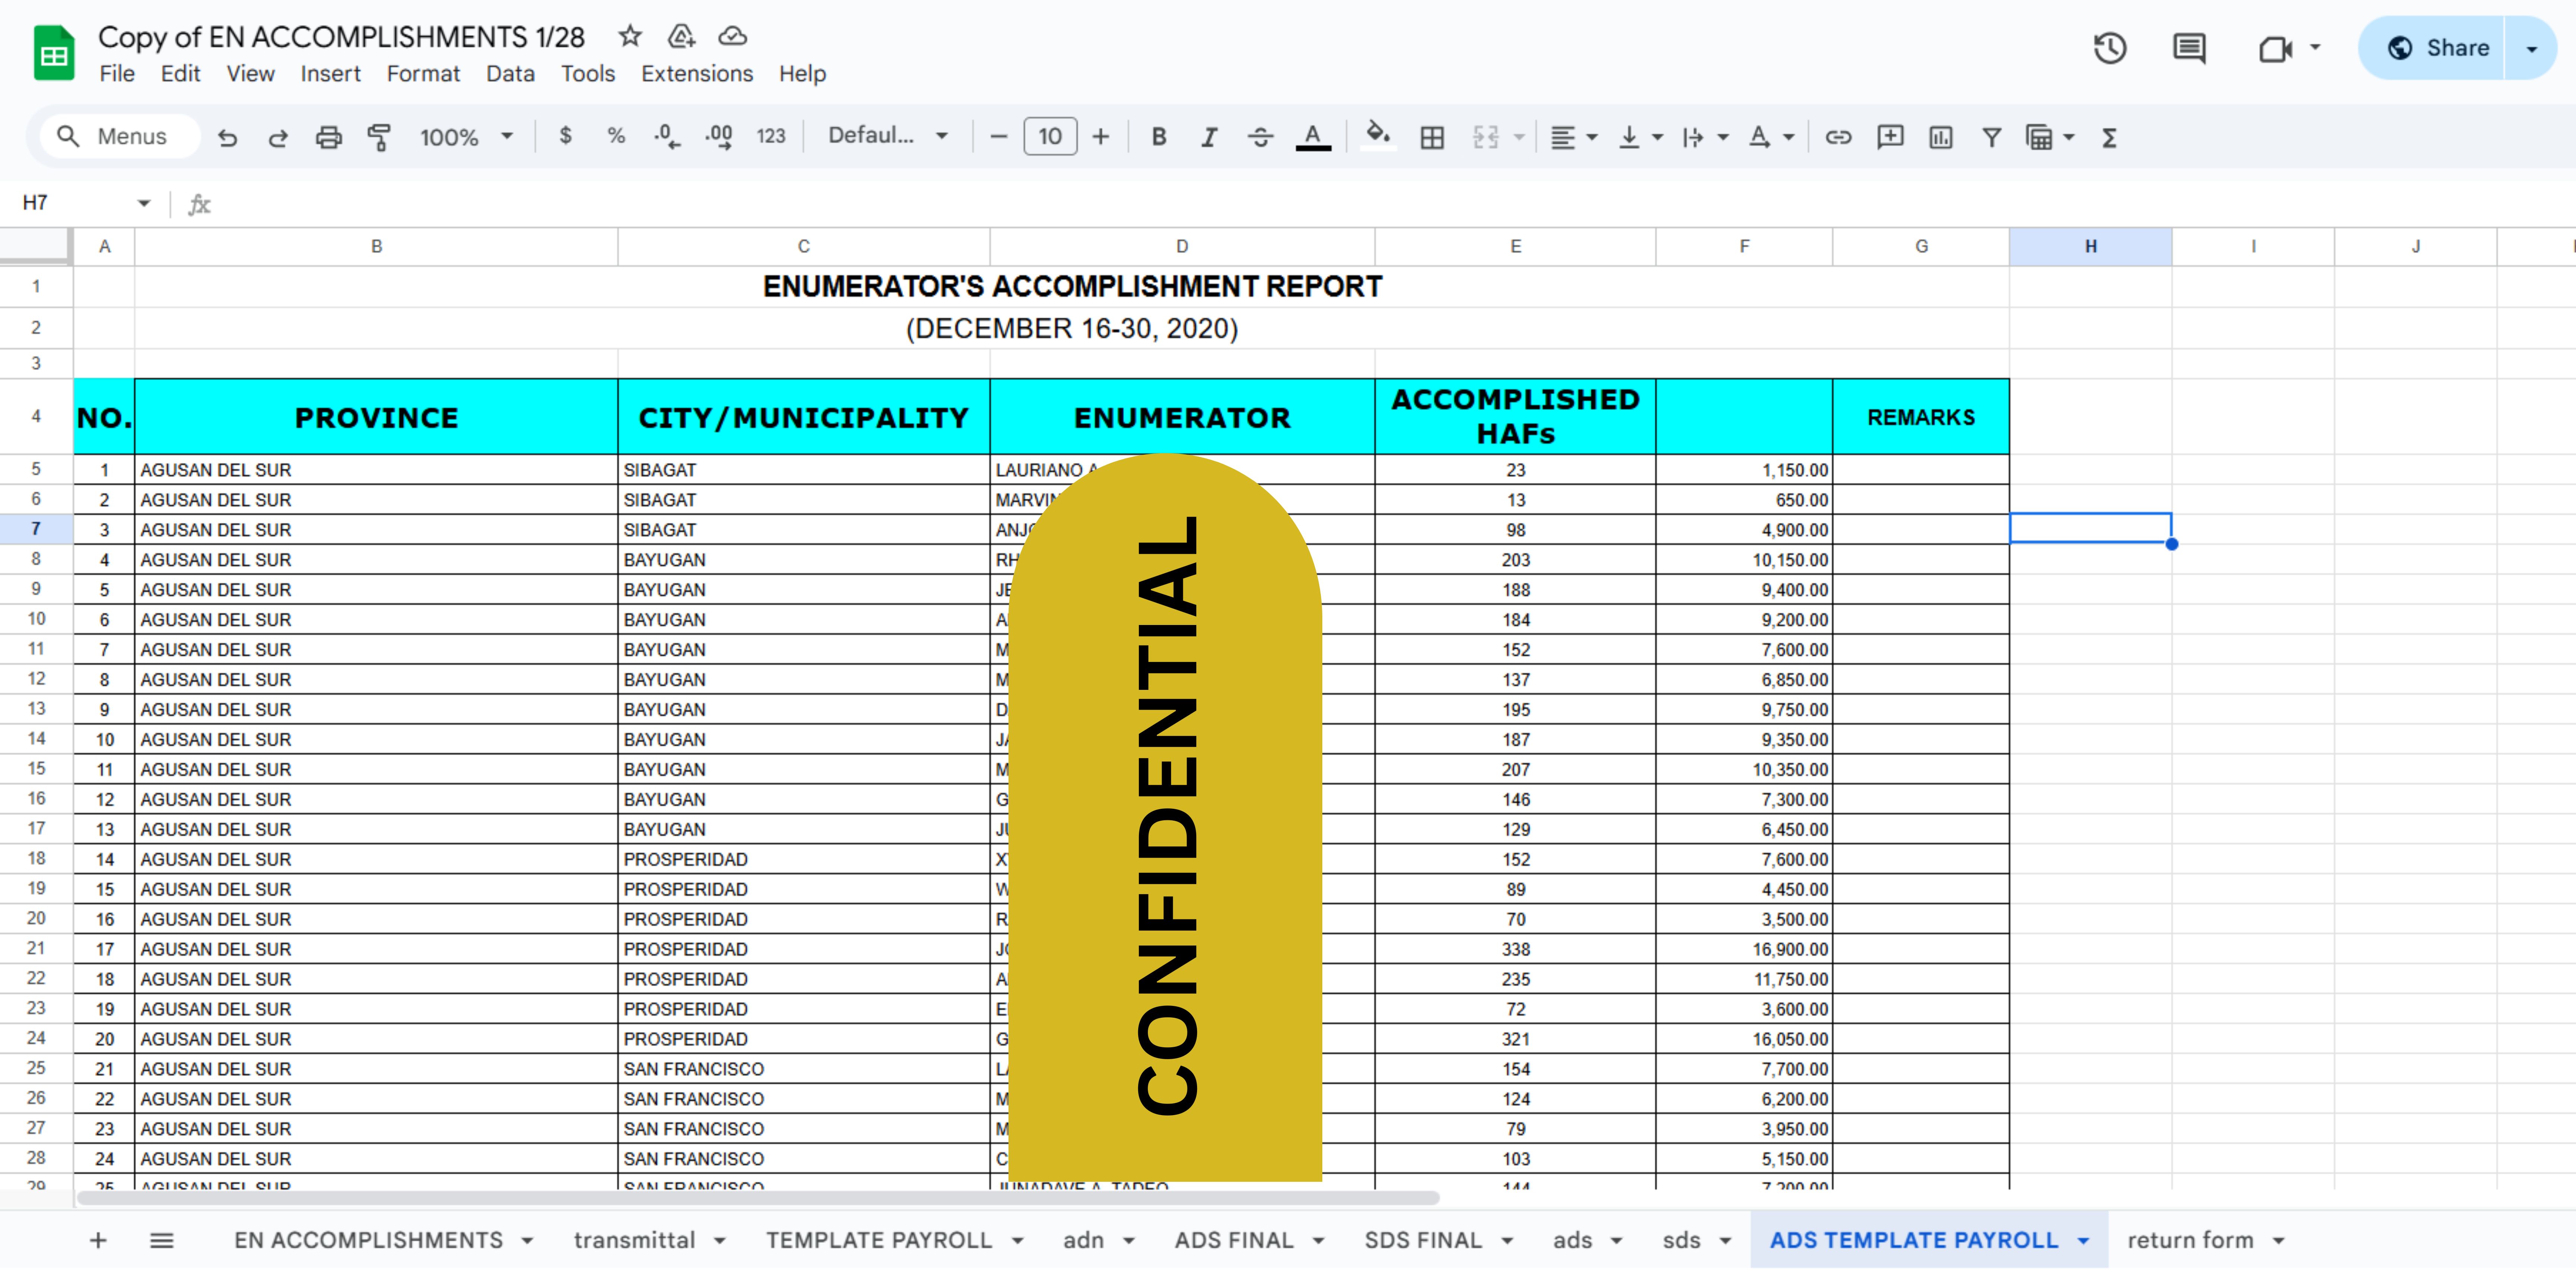This screenshot has width=2576, height=1288.
Task: Star this document
Action: tap(629, 36)
